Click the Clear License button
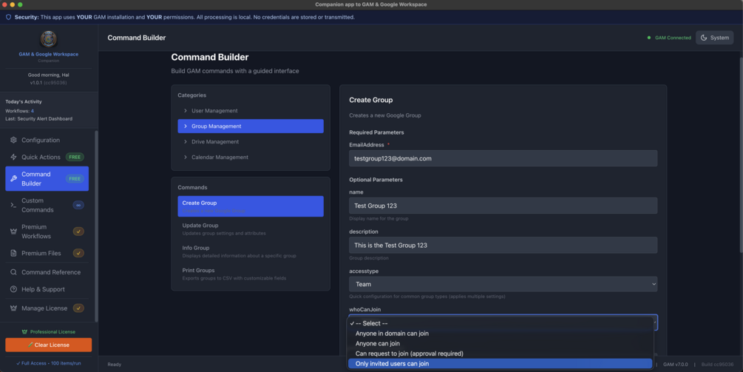743x372 pixels. click(48, 345)
